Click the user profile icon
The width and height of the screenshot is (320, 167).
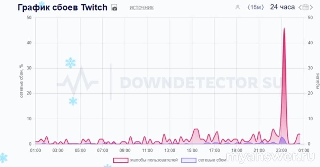(237, 8)
